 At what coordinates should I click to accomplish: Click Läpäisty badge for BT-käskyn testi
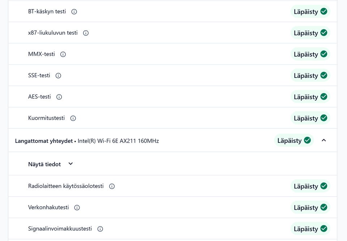[x=310, y=12]
